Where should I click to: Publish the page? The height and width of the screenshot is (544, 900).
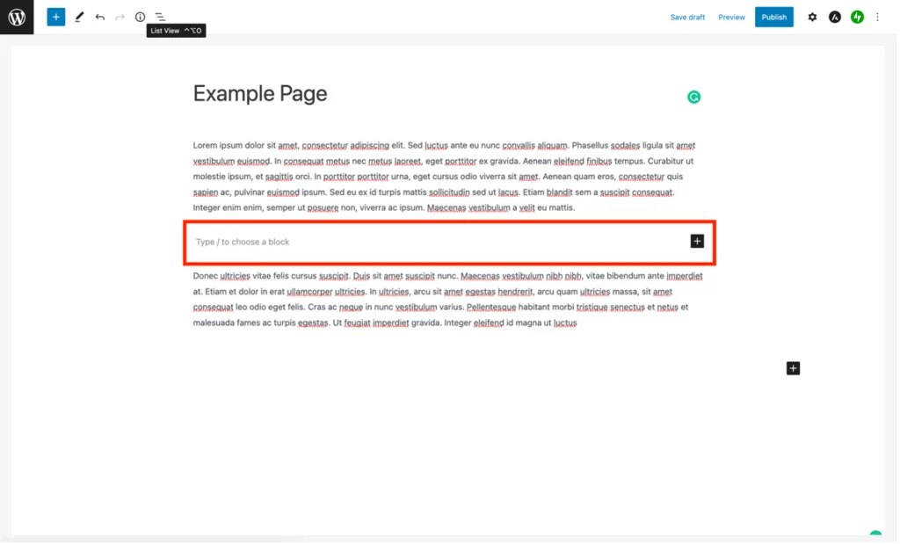pyautogui.click(x=774, y=18)
